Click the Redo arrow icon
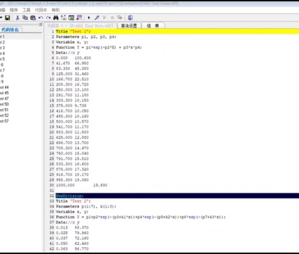The width and height of the screenshot is (299, 254). click(48, 18)
